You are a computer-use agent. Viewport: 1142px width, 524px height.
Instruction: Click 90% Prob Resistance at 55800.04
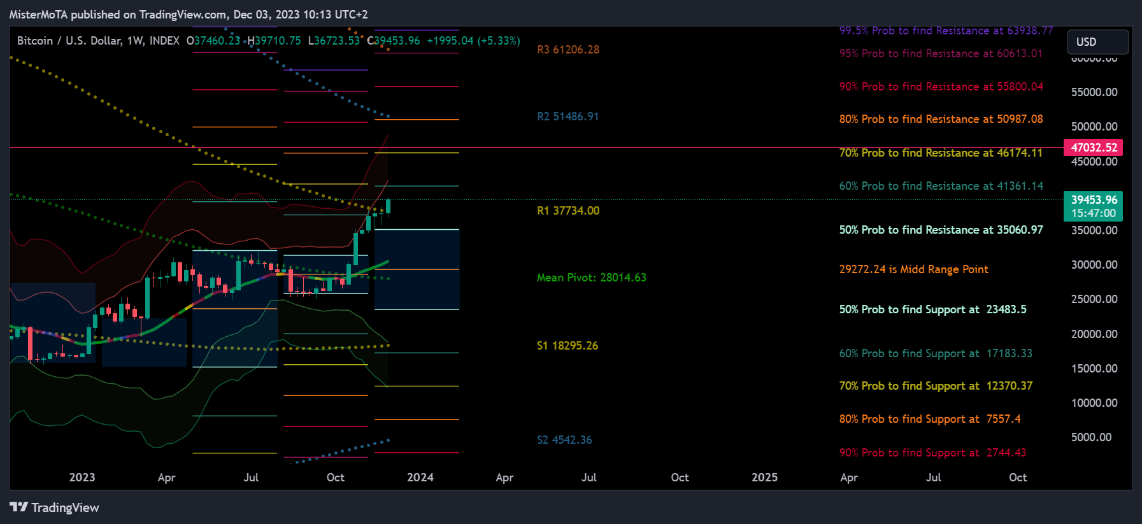[x=941, y=87]
